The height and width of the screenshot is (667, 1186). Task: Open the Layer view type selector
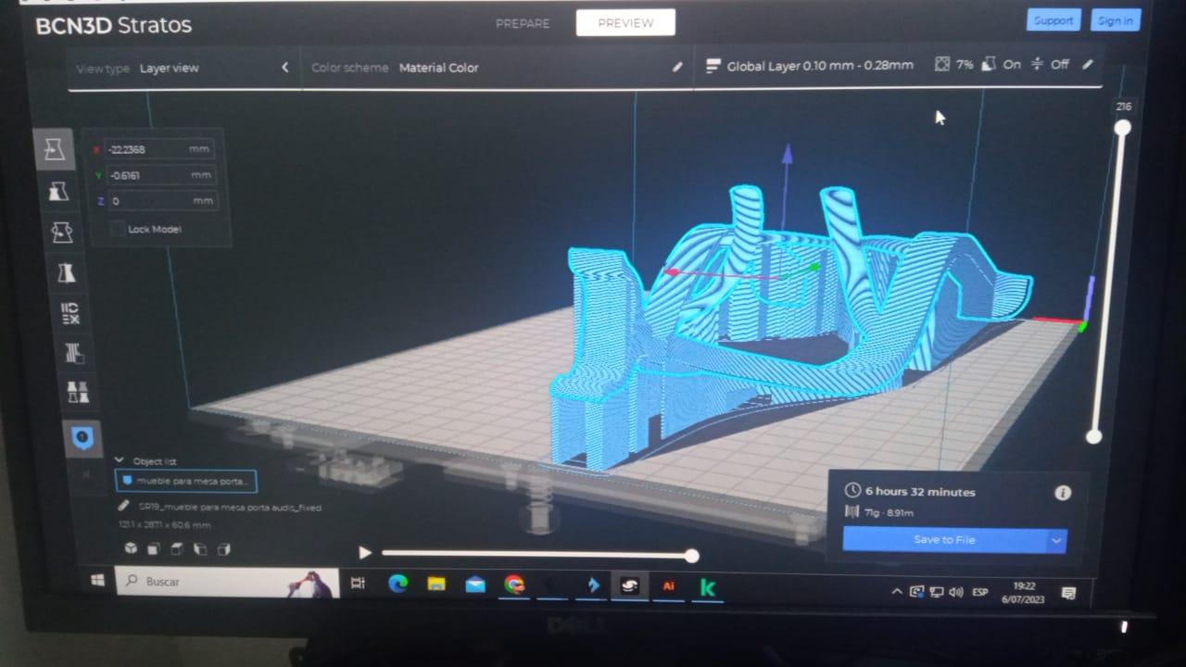pos(170,68)
